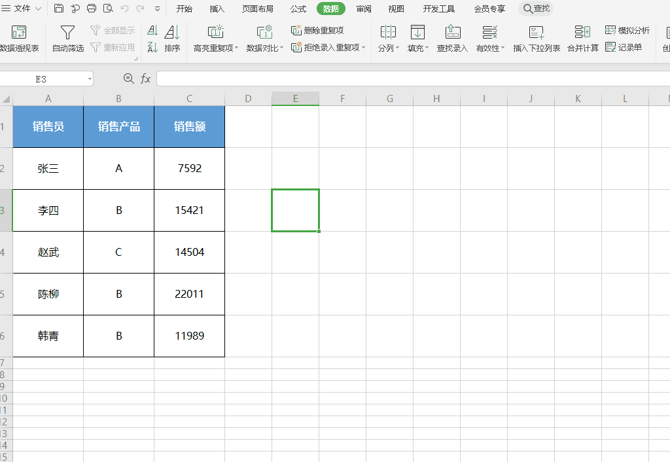Click the AutoFilter (自动筛选) funnel icon
Image resolution: width=670 pixels, height=462 pixels.
pos(67,33)
